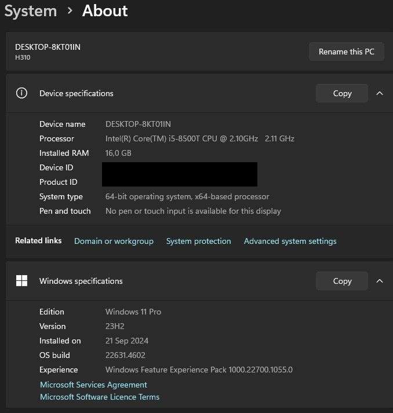Collapse the Device specifications section chevron
Viewport: 393px width, 413px height.
[x=380, y=93]
